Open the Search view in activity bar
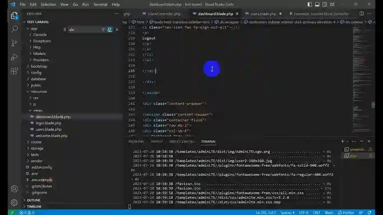This screenshot has width=383, height=215. pos(14,29)
